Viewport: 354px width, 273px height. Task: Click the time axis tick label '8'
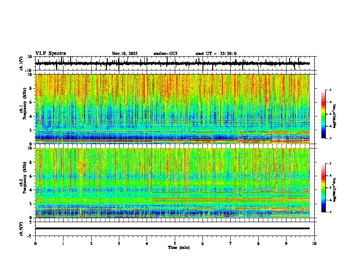(258, 244)
